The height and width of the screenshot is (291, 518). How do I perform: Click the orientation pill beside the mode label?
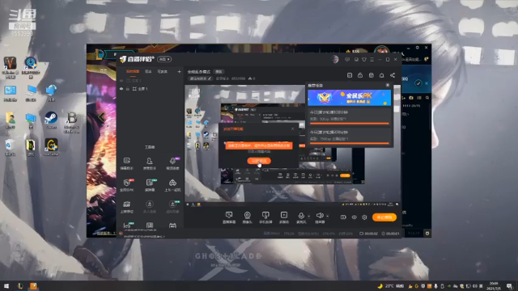click(219, 72)
